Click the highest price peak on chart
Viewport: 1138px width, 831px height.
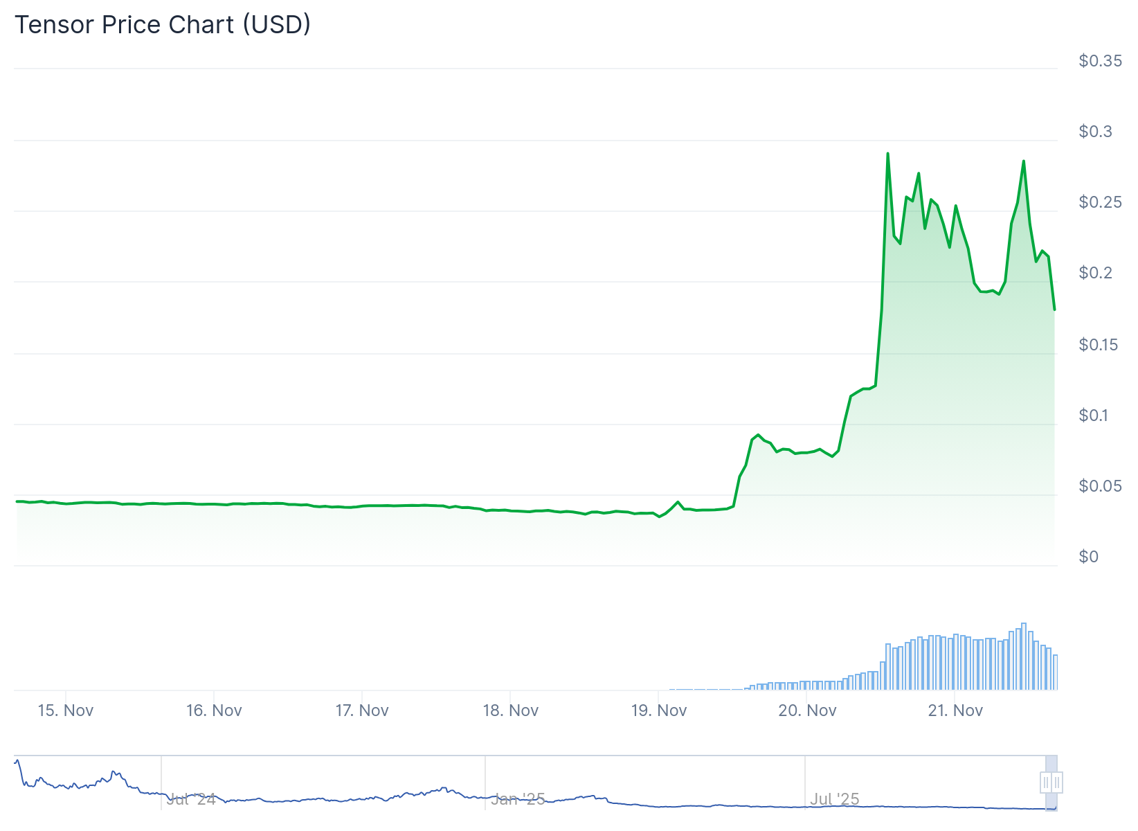click(x=887, y=154)
